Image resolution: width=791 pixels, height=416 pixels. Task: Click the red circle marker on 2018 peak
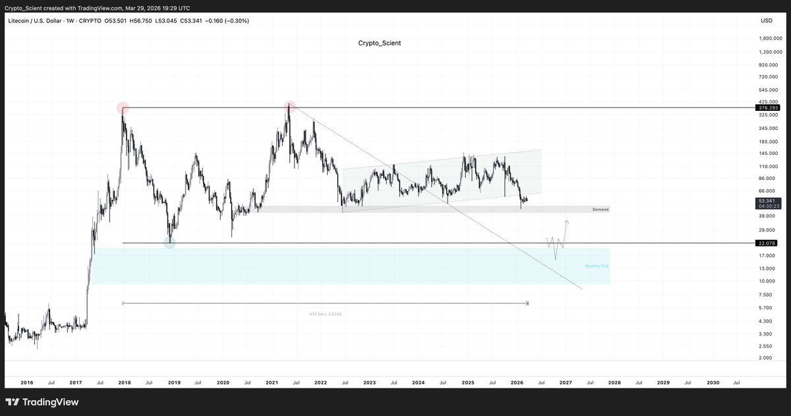[x=123, y=107]
